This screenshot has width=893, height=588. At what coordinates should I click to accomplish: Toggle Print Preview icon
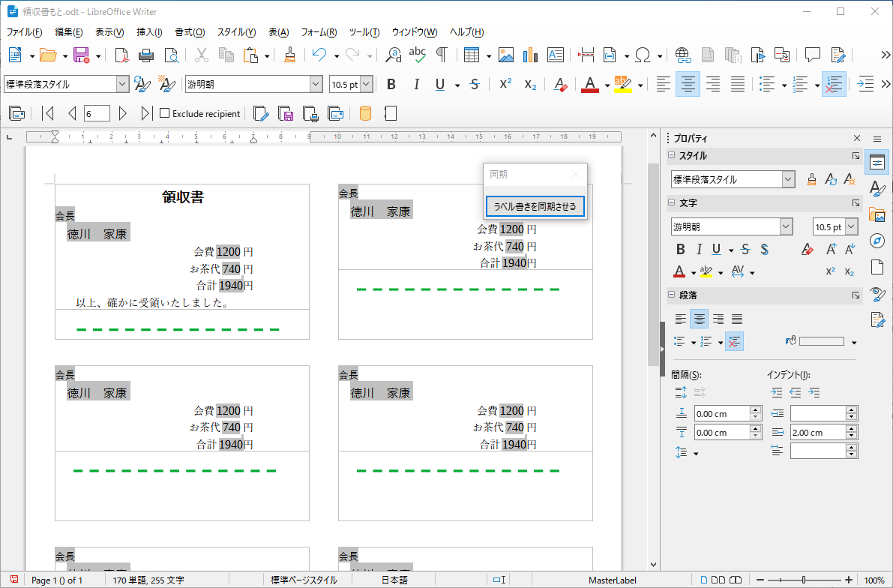point(172,55)
